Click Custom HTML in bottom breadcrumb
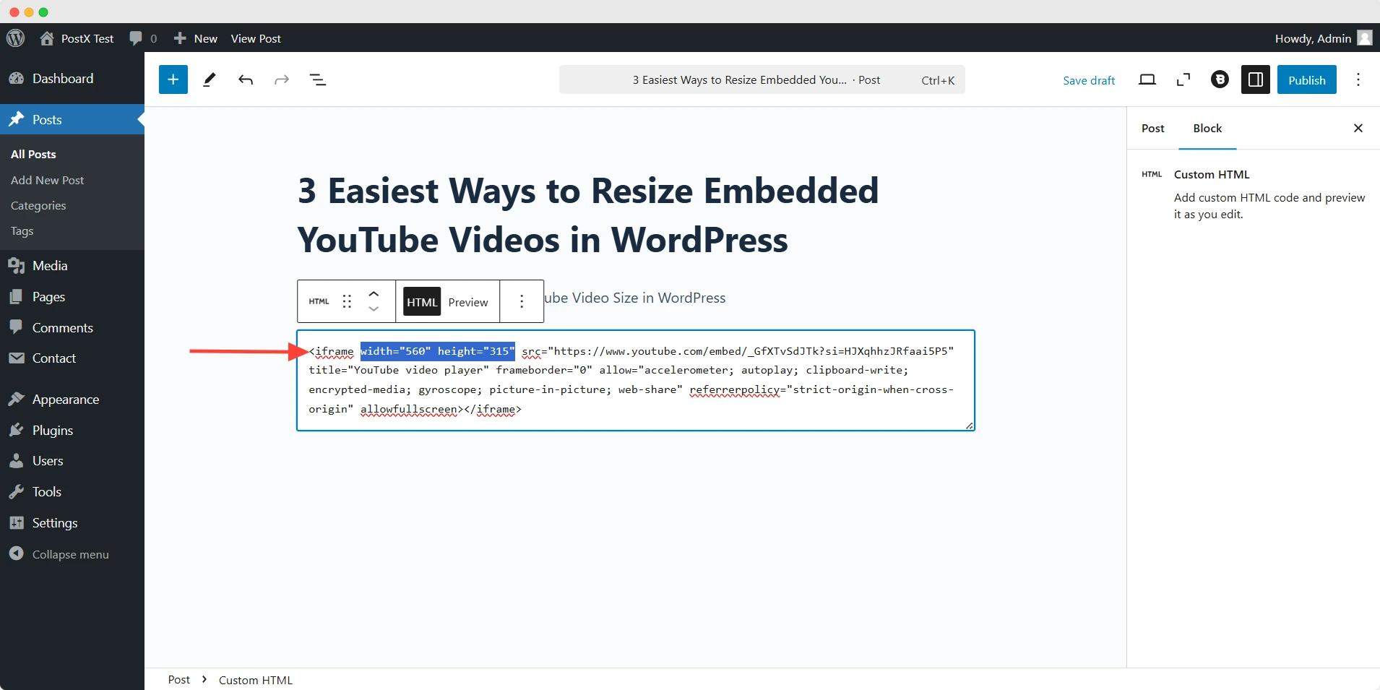 [x=256, y=680]
